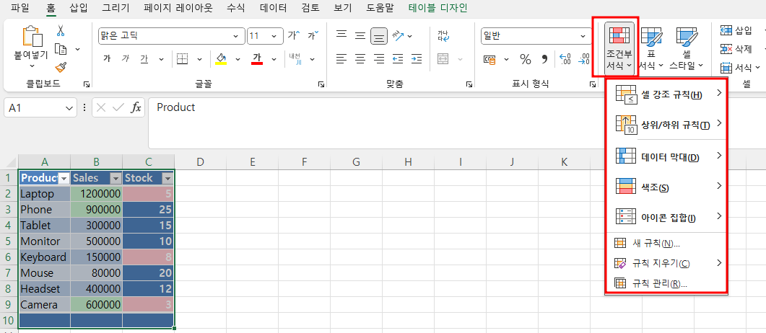Open the Stock column filter dropdown
Viewport: 766px width, 333px height.
pos(167,178)
